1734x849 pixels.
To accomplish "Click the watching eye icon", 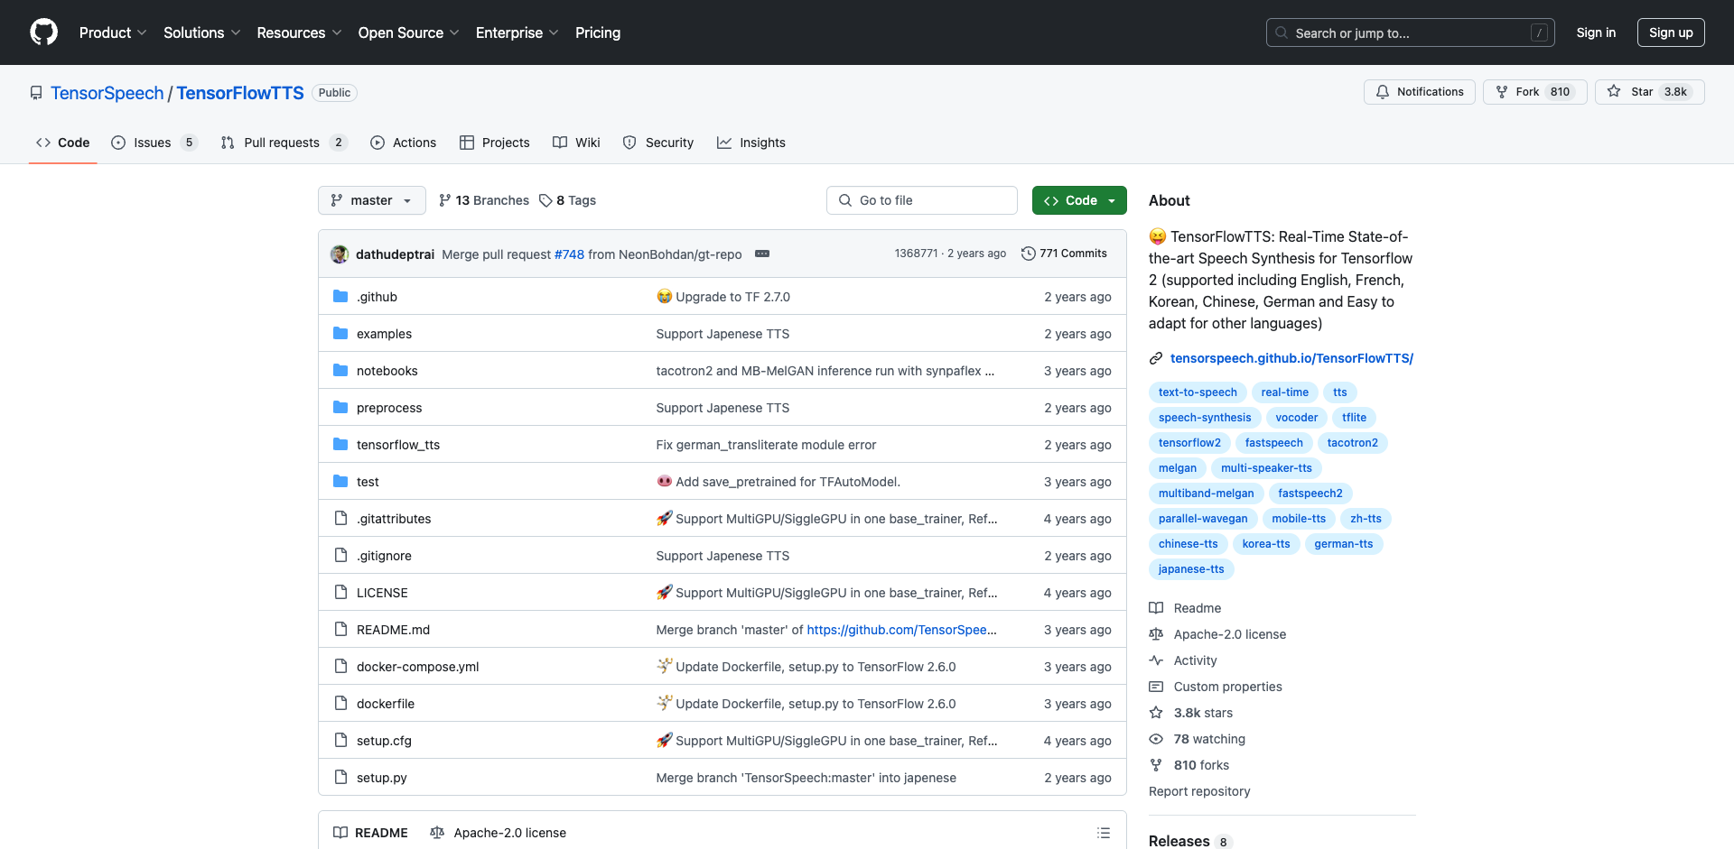I will pos(1156,739).
